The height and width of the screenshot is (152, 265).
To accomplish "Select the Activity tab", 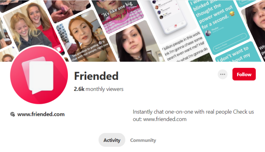I will click(x=112, y=140).
